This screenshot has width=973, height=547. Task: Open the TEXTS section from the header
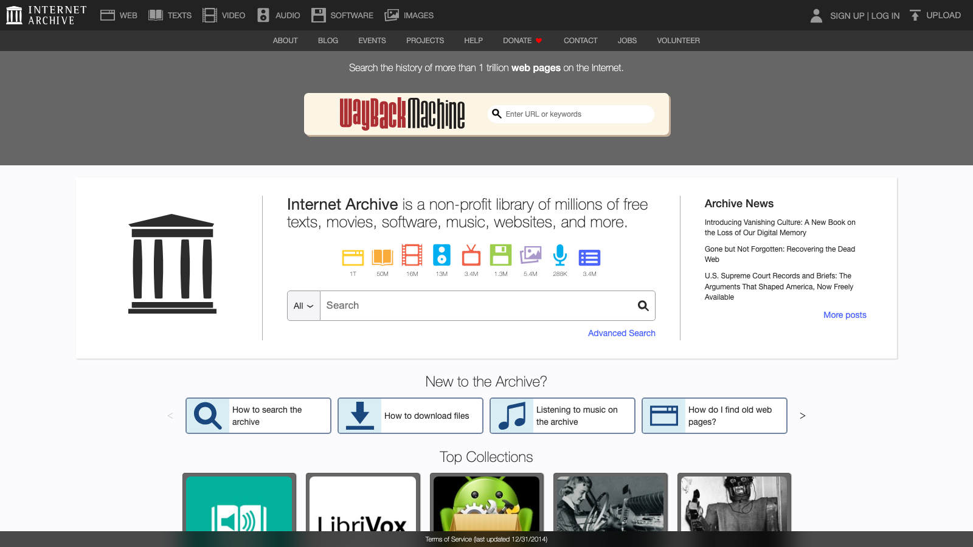click(155, 15)
